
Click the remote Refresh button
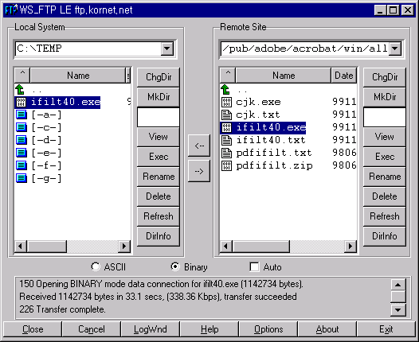click(x=385, y=216)
